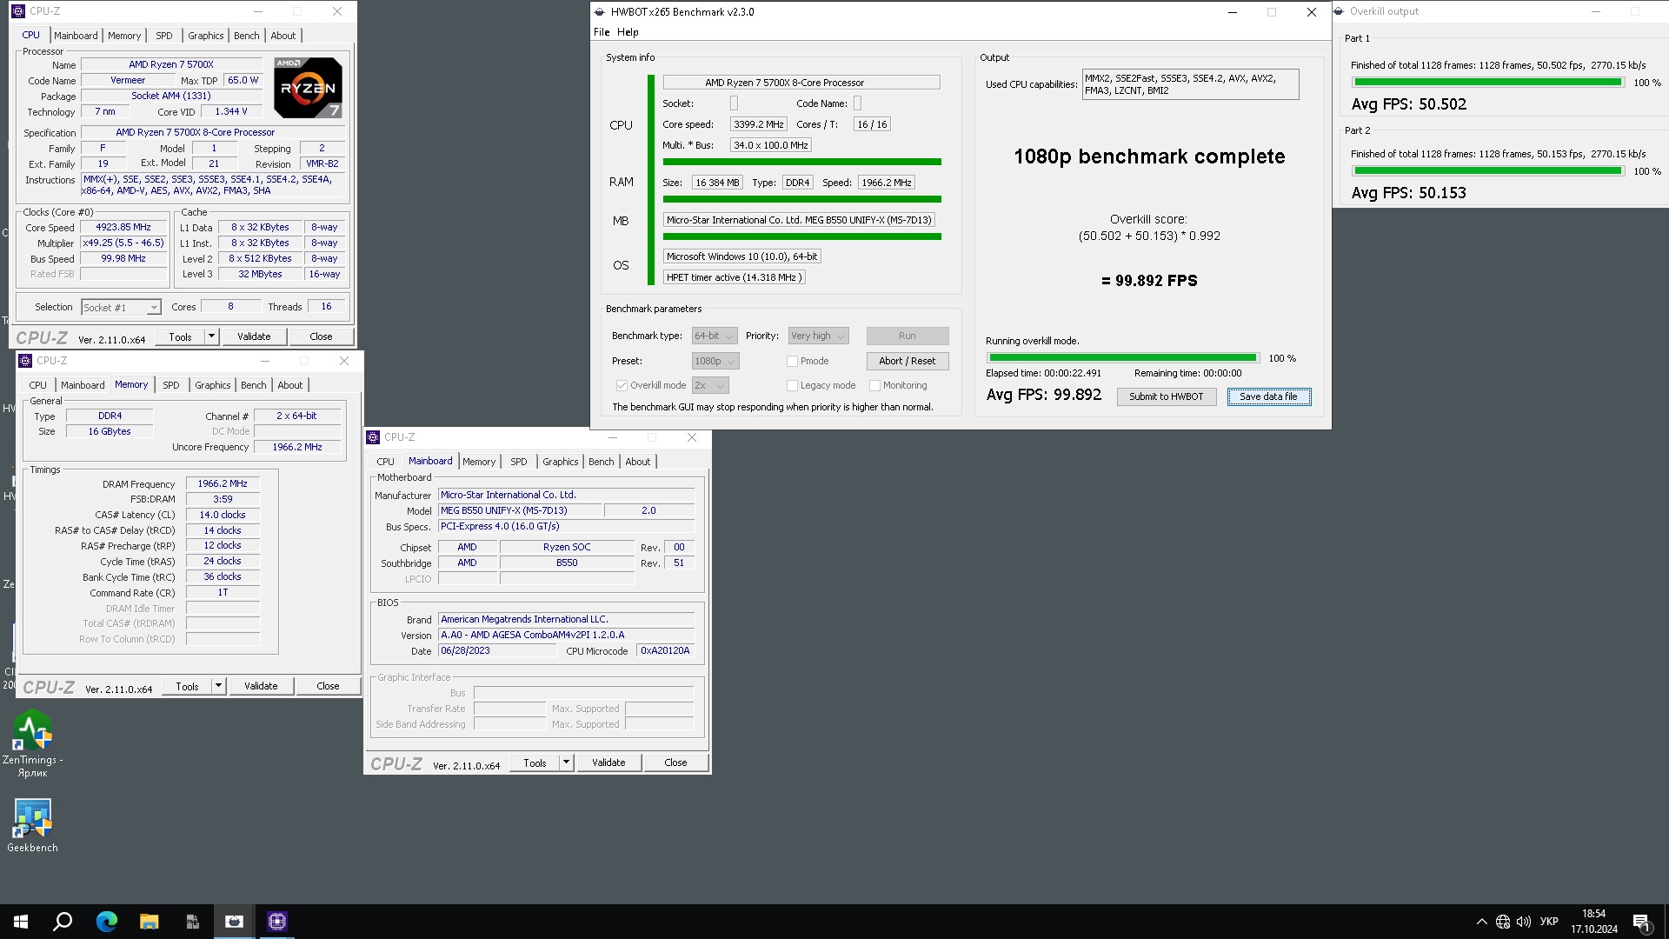Open Overkill mode 2x dropdown

tap(710, 385)
